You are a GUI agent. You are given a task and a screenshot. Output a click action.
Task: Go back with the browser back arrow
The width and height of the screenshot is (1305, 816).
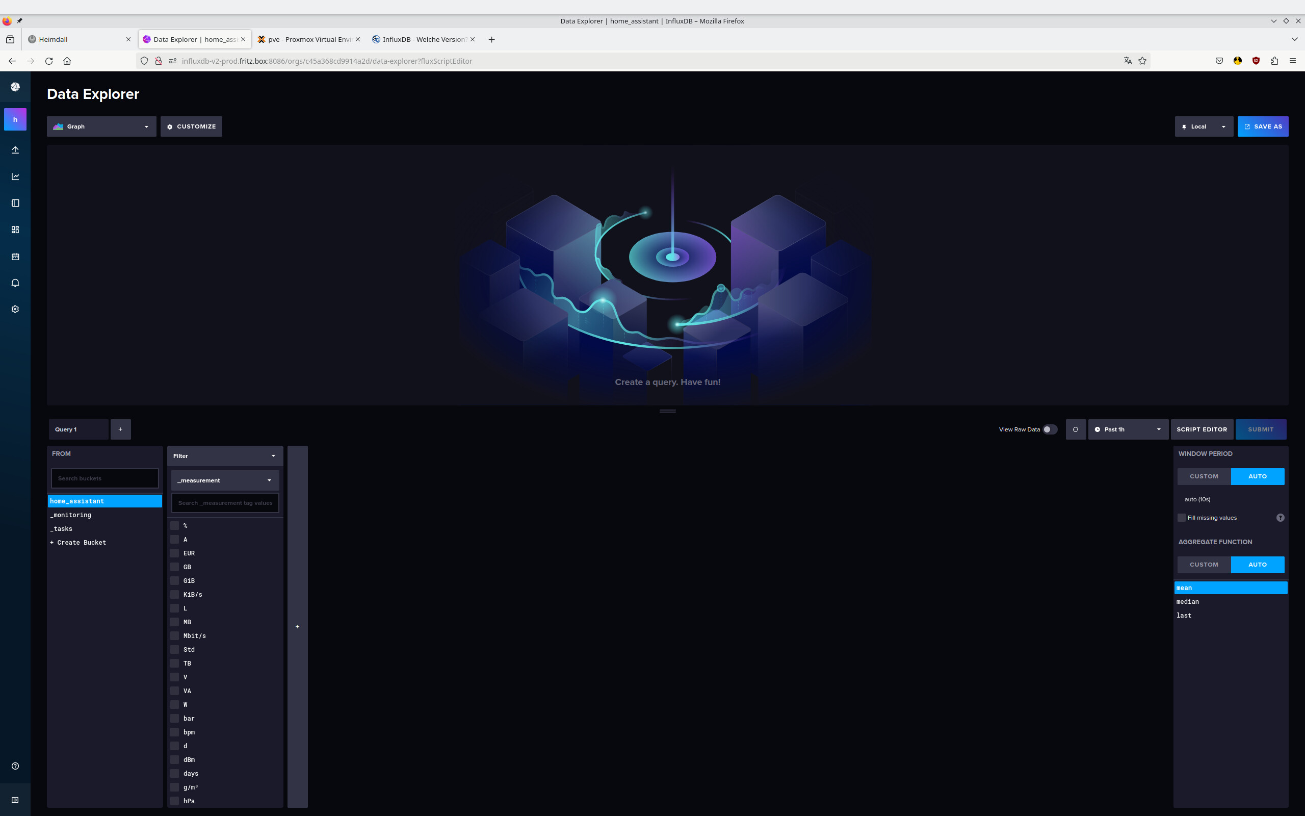tap(12, 61)
